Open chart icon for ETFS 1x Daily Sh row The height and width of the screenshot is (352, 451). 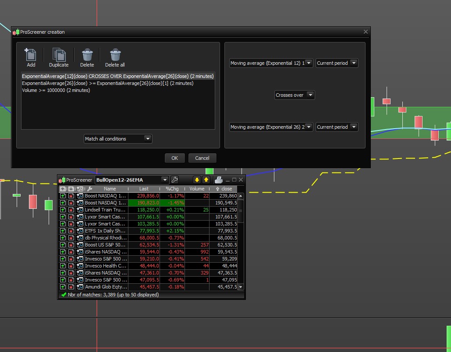80,231
